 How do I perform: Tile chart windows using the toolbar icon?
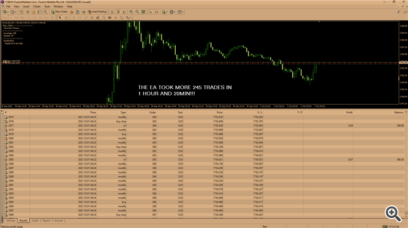point(143,12)
